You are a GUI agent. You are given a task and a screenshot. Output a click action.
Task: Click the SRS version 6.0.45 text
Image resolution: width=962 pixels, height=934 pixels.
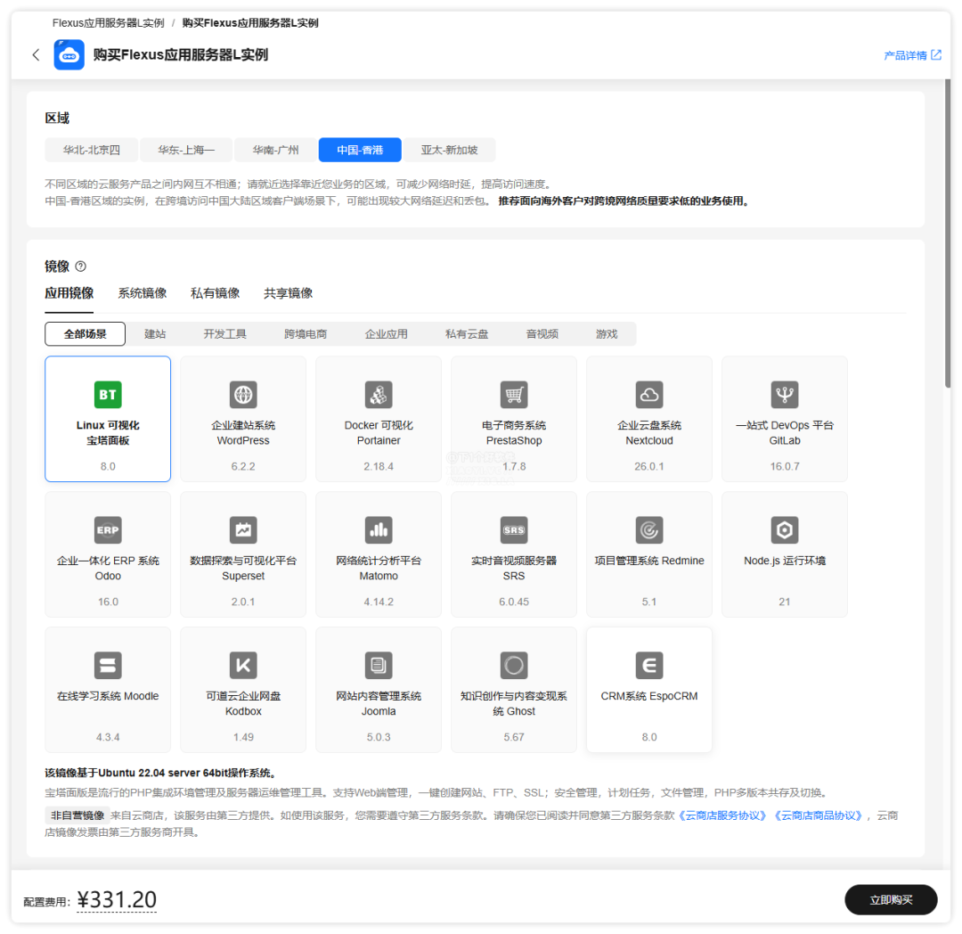514,602
